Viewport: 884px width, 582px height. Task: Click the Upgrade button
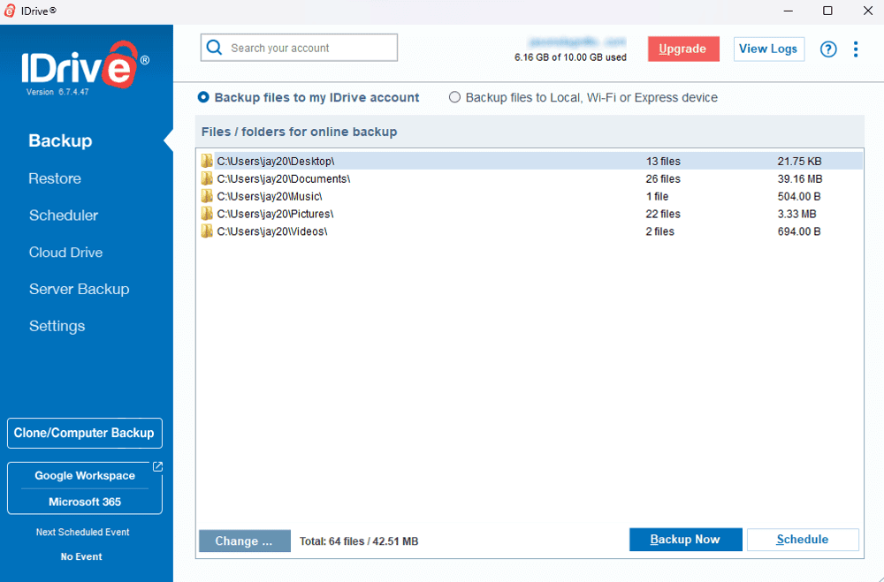683,49
